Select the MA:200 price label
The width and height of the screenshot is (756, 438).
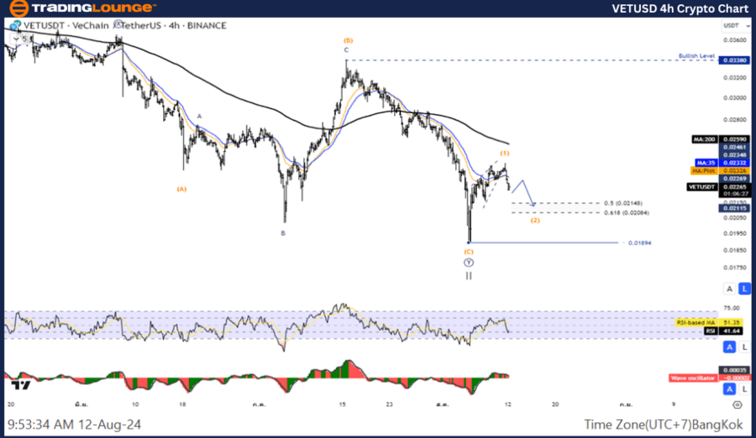[705, 139]
